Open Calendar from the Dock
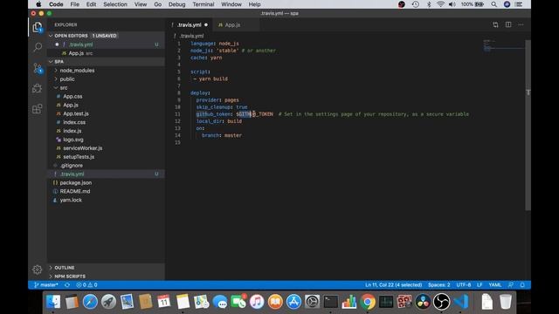The height and width of the screenshot is (314, 559). [163, 302]
